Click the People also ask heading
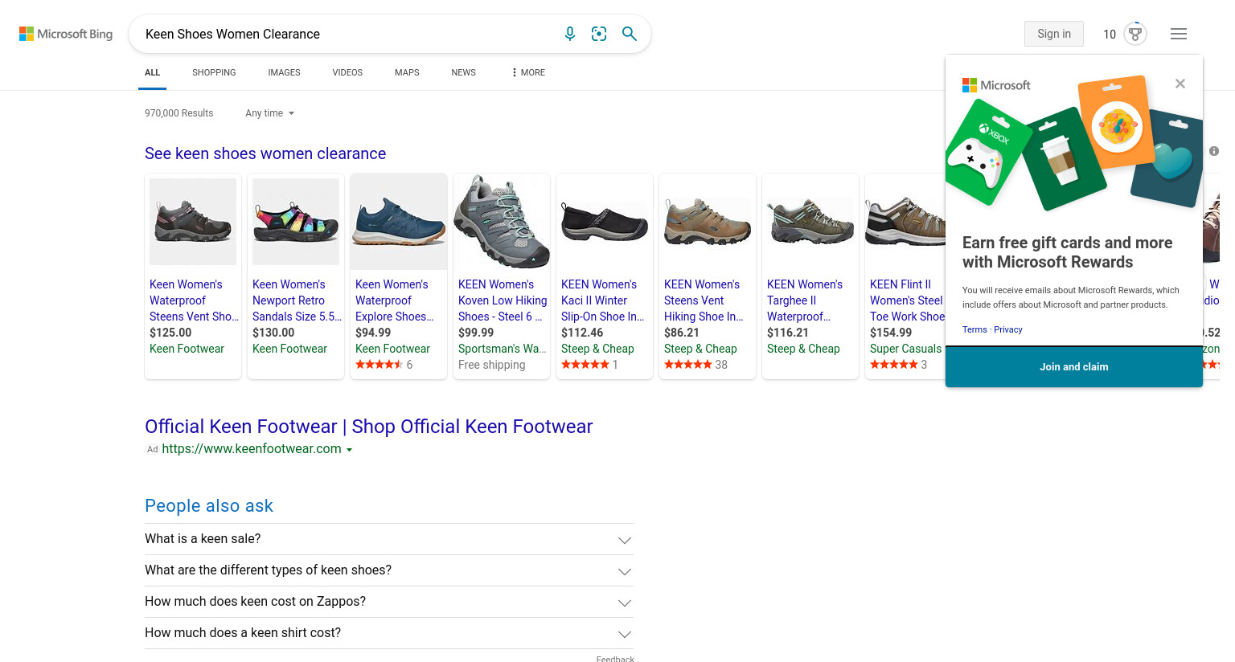The width and height of the screenshot is (1235, 662). 209,506
